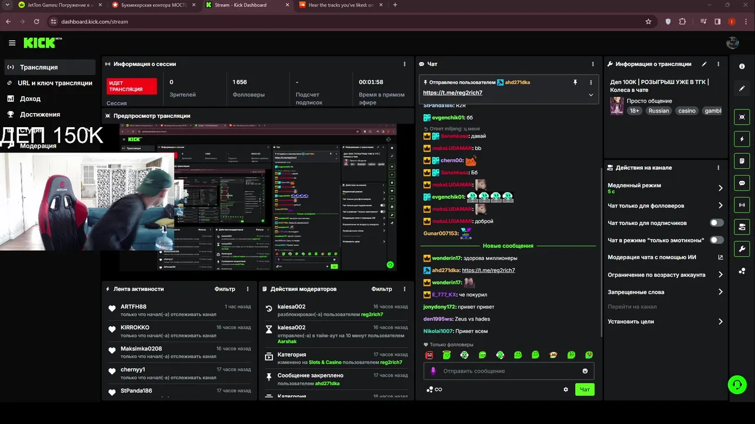
Task: Click the three-dots cluster icon in right sidebar
Action: pos(742,271)
